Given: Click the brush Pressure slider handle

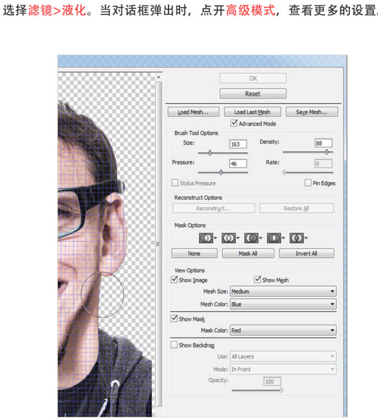Looking at the screenshot, I should (x=221, y=172).
